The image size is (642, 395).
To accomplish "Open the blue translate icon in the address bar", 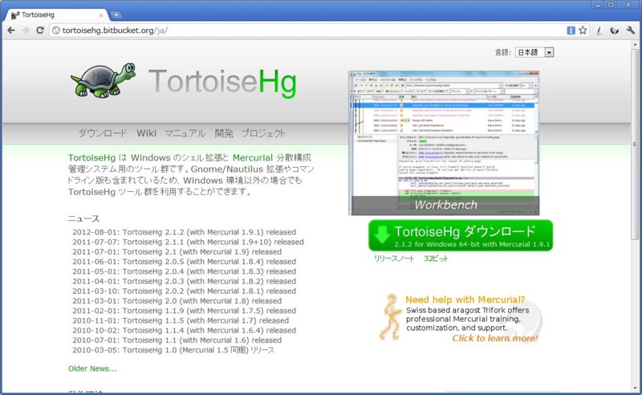I will (x=571, y=31).
